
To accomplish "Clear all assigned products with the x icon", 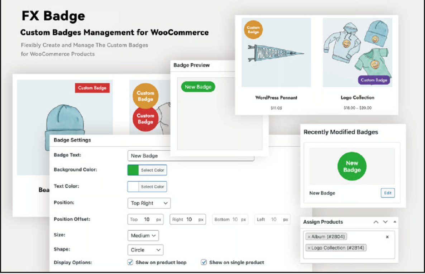I will click(387, 237).
